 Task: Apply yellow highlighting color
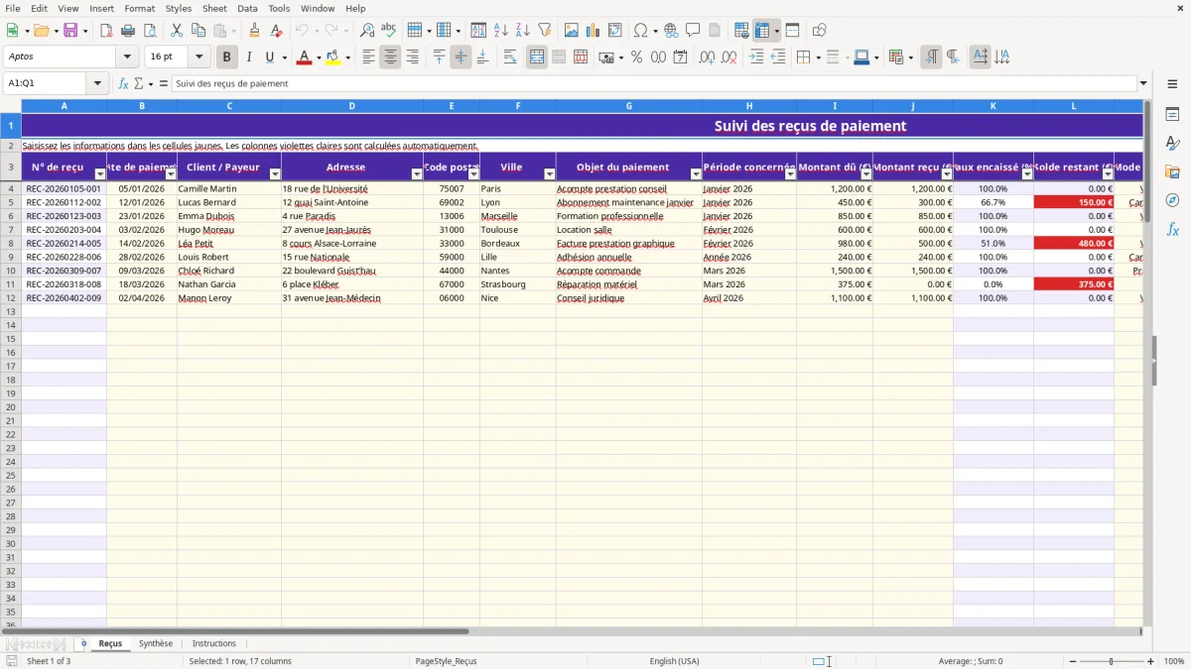(332, 57)
